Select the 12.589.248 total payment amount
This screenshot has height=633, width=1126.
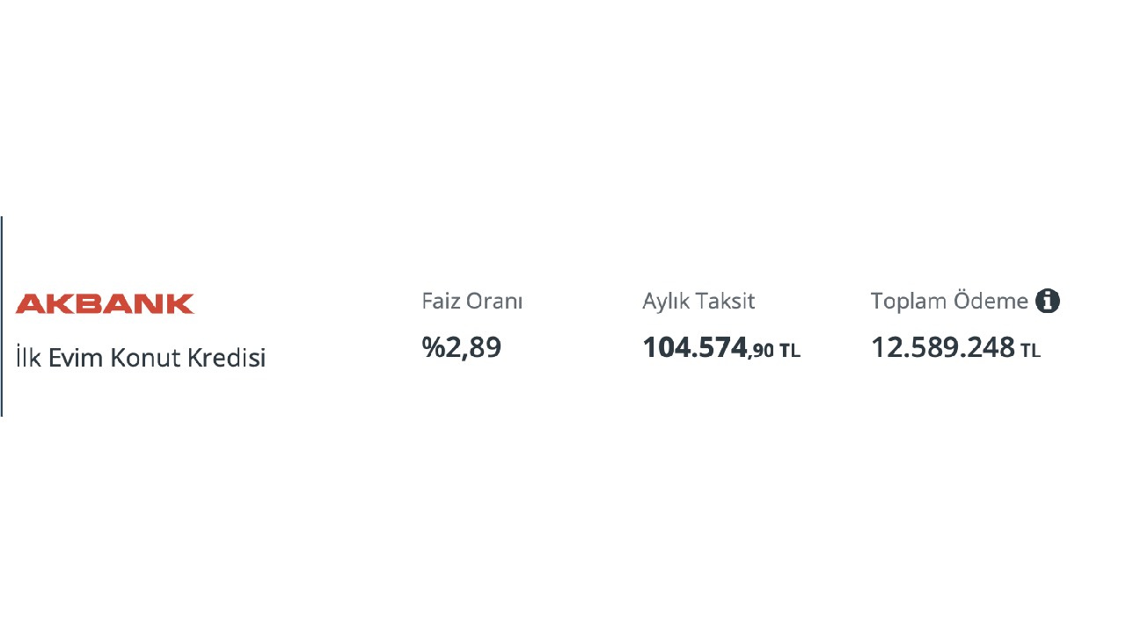coord(943,347)
